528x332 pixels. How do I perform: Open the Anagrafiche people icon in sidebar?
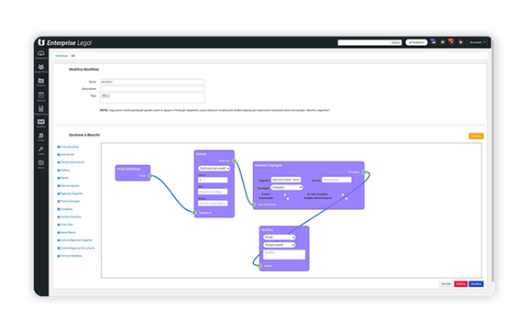pyautogui.click(x=41, y=68)
